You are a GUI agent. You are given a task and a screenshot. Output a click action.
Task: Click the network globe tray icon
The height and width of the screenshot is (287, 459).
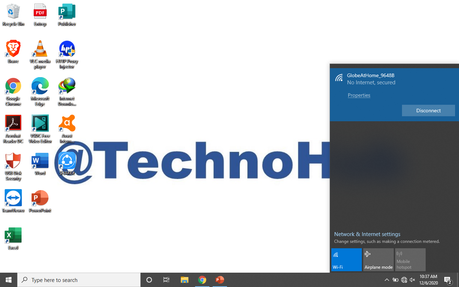(x=404, y=280)
